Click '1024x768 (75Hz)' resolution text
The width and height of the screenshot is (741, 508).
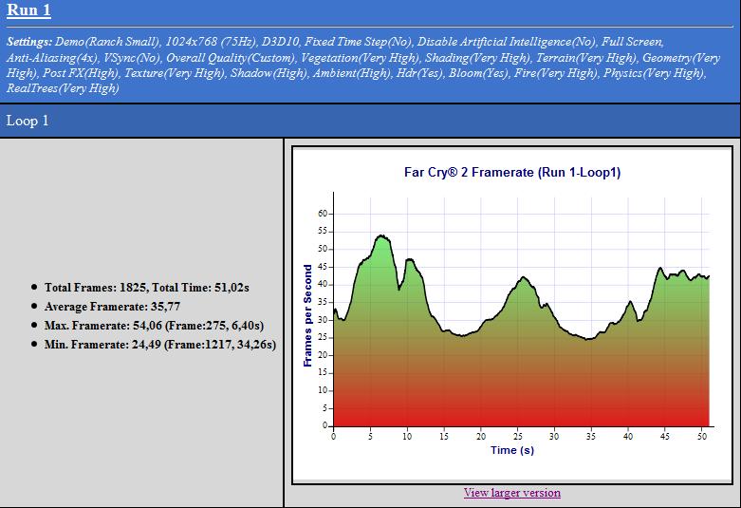[211, 42]
